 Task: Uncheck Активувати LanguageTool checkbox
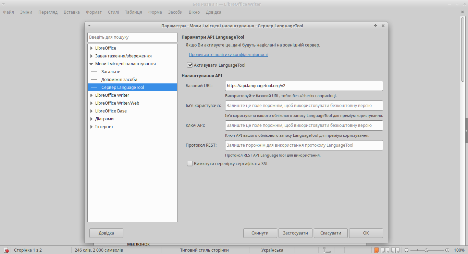190,65
